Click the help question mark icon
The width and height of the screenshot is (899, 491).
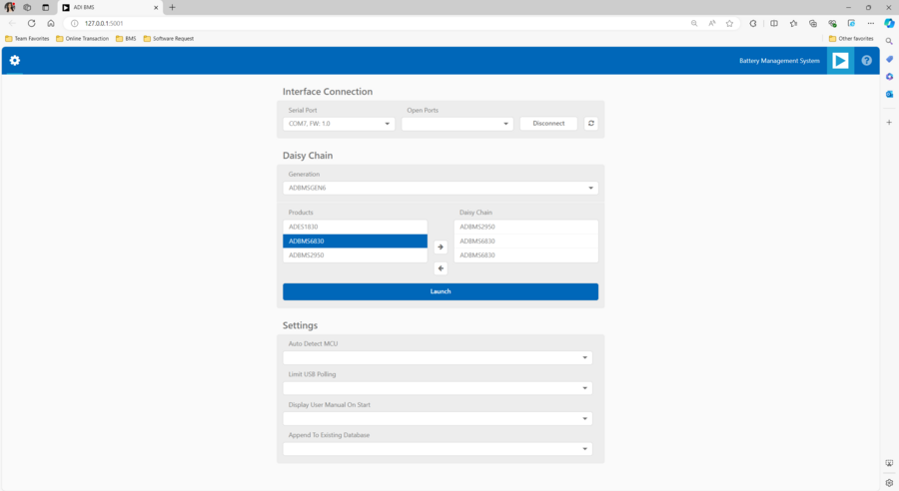pos(866,61)
